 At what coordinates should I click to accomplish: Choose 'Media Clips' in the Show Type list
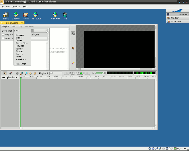(22, 43)
